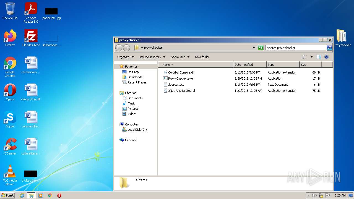Click proxychecker in the address bar
The height and width of the screenshot is (199, 354).
(153, 48)
